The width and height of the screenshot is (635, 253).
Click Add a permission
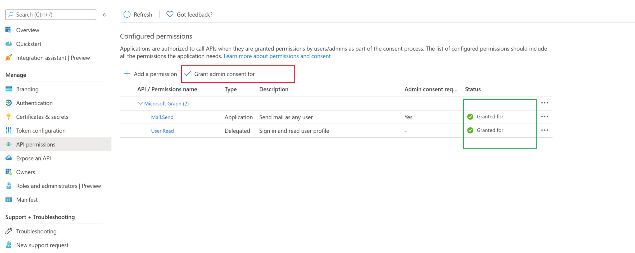tap(150, 74)
